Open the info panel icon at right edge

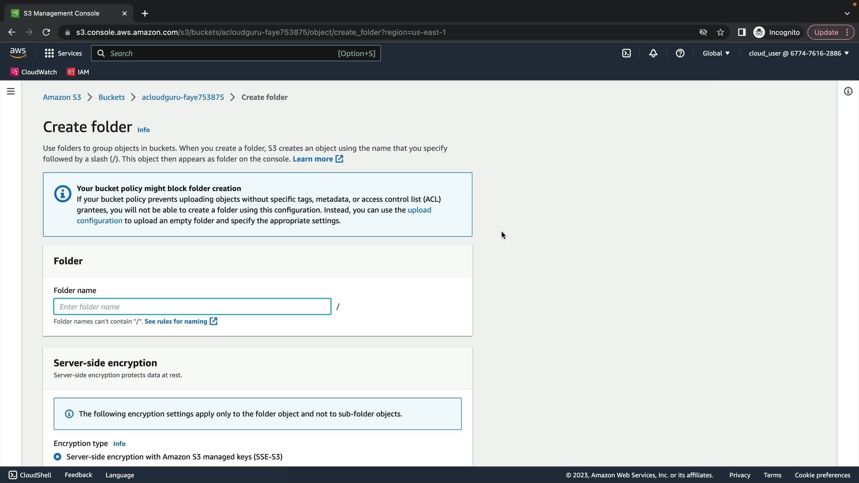[x=848, y=91]
